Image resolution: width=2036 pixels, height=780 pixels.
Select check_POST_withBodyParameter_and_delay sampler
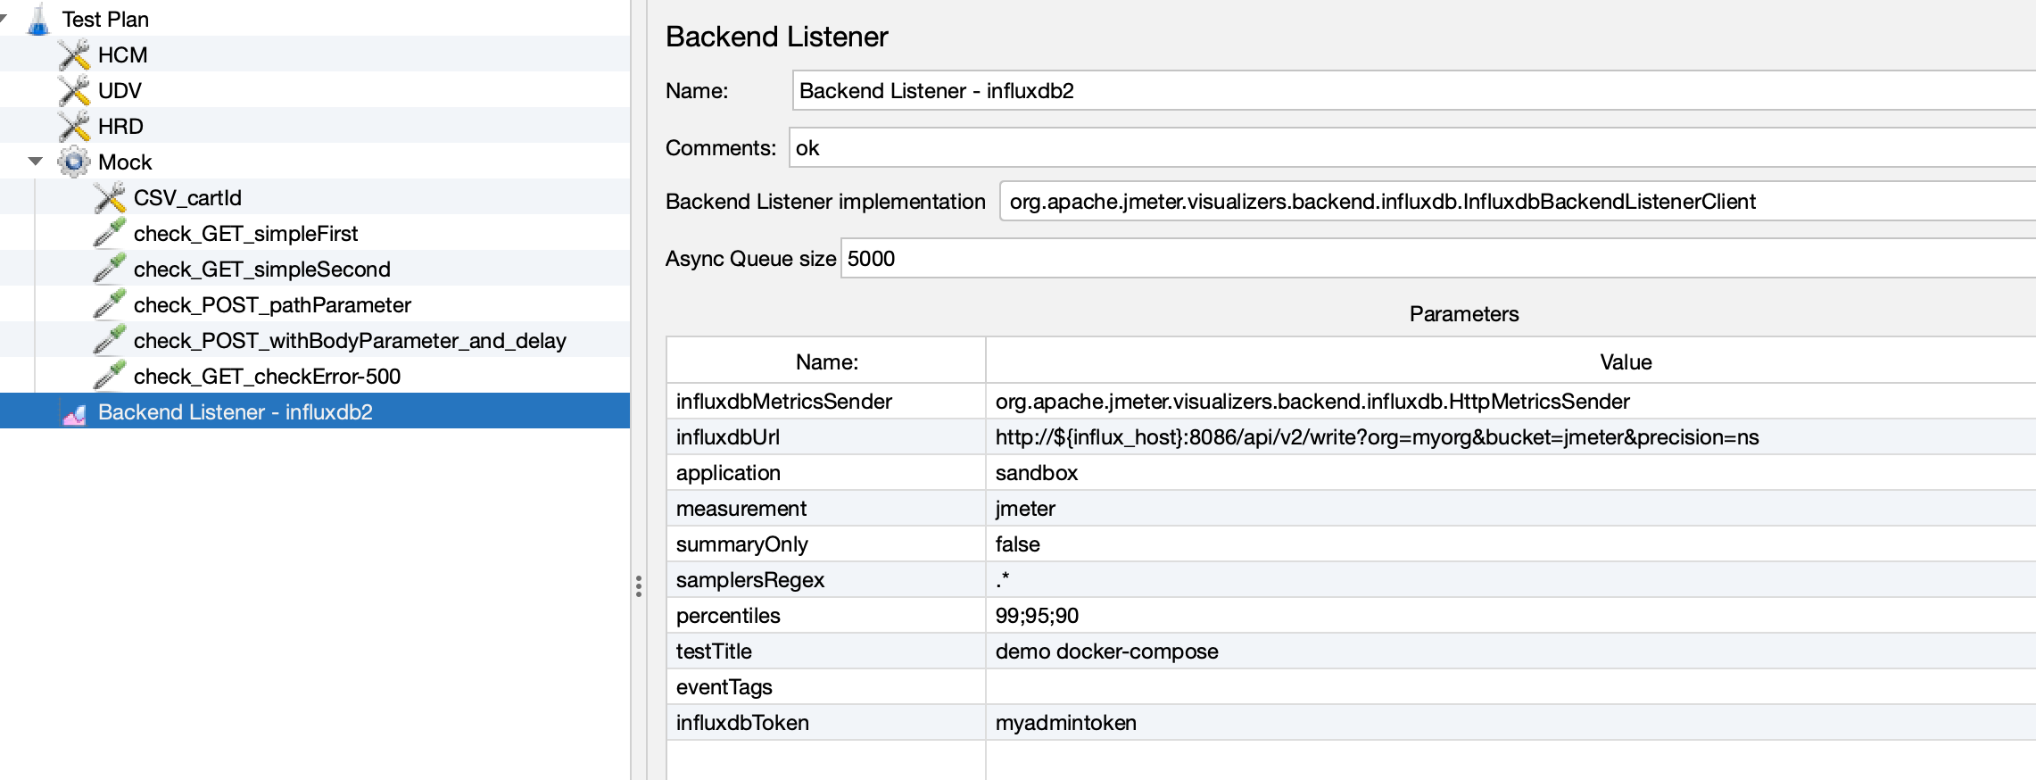click(350, 341)
